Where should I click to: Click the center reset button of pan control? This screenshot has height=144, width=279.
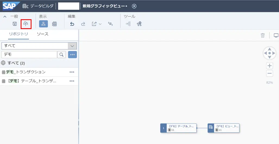pyautogui.click(x=270, y=53)
